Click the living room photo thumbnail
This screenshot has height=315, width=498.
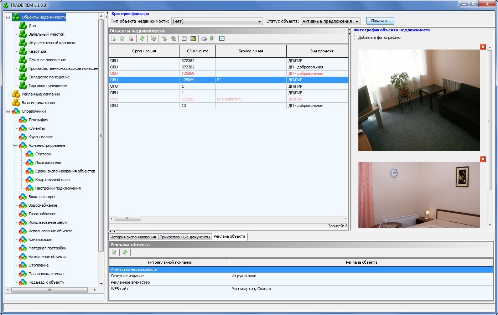419,100
